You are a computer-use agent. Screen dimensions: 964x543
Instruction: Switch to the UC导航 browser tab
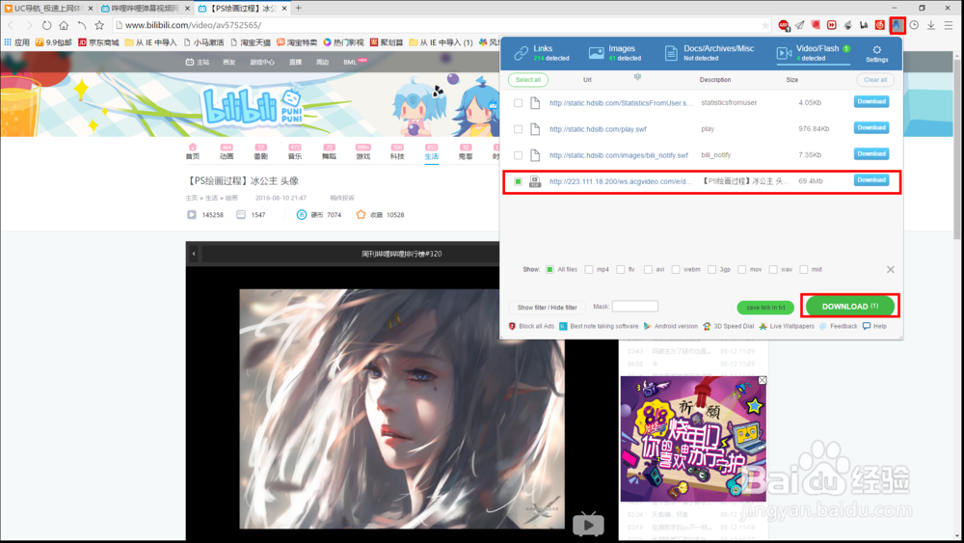48,8
